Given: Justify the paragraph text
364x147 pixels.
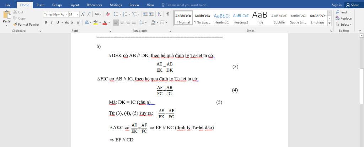Looking at the screenshot, I should tap(134, 22).
